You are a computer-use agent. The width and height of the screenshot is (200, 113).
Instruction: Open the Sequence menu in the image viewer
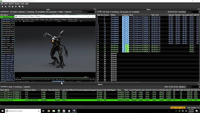point(57,19)
